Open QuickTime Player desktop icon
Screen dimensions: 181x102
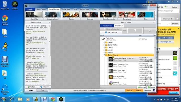(5, 90)
